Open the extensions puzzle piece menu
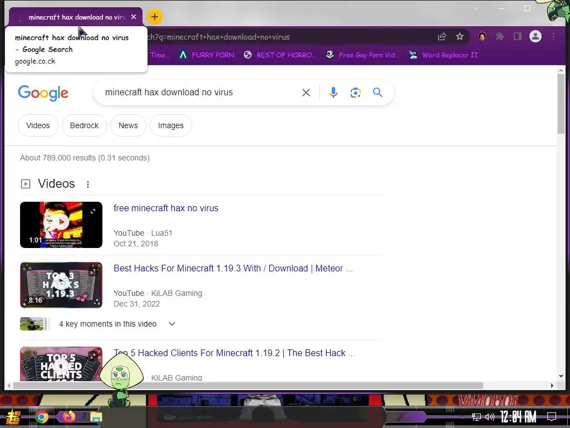This screenshot has height=428, width=570. click(500, 36)
